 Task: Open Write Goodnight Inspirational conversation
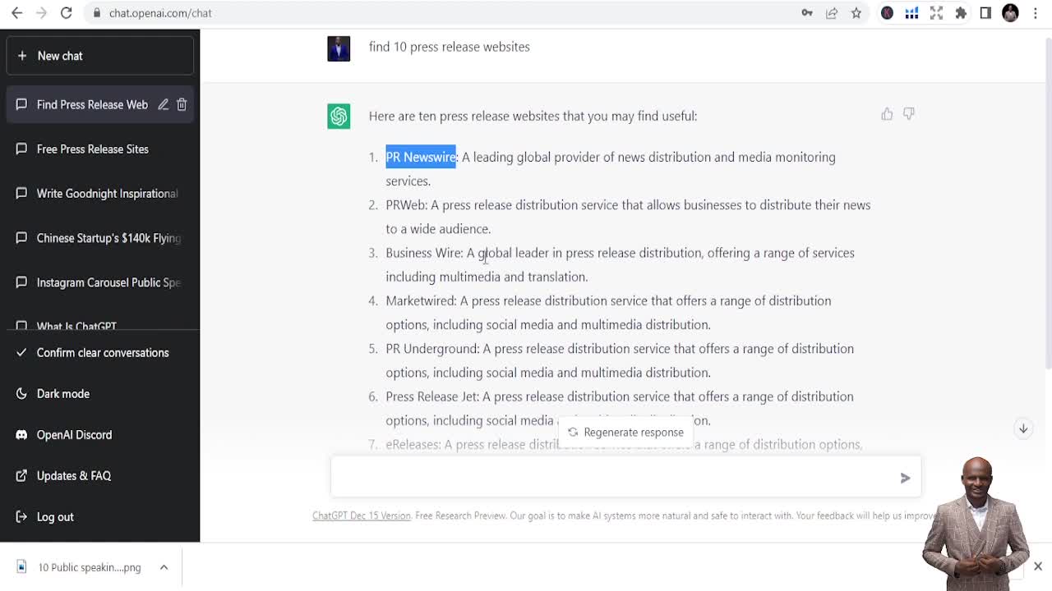coord(99,194)
